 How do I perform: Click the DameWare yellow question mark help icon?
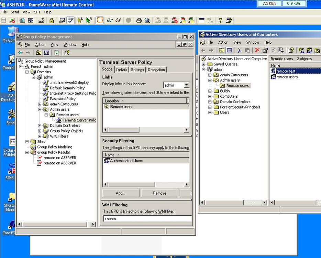tap(220, 21)
